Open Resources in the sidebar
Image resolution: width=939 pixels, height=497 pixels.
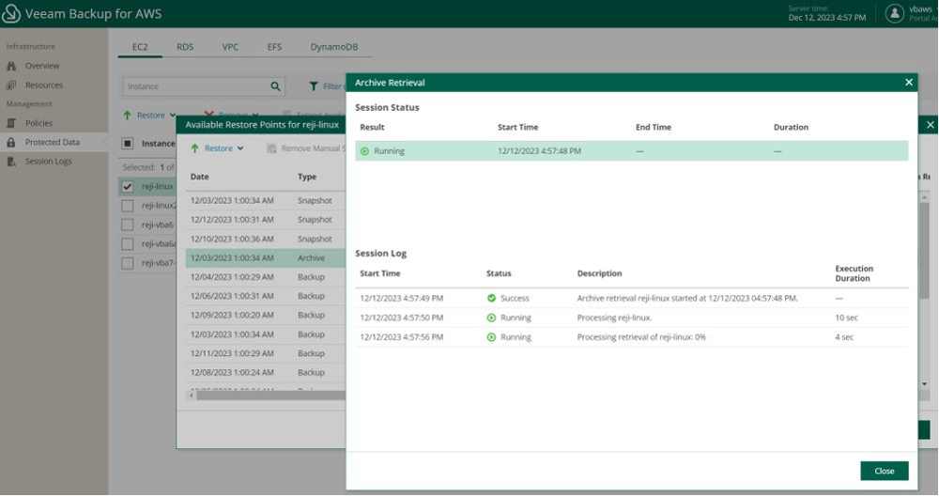[x=44, y=85]
